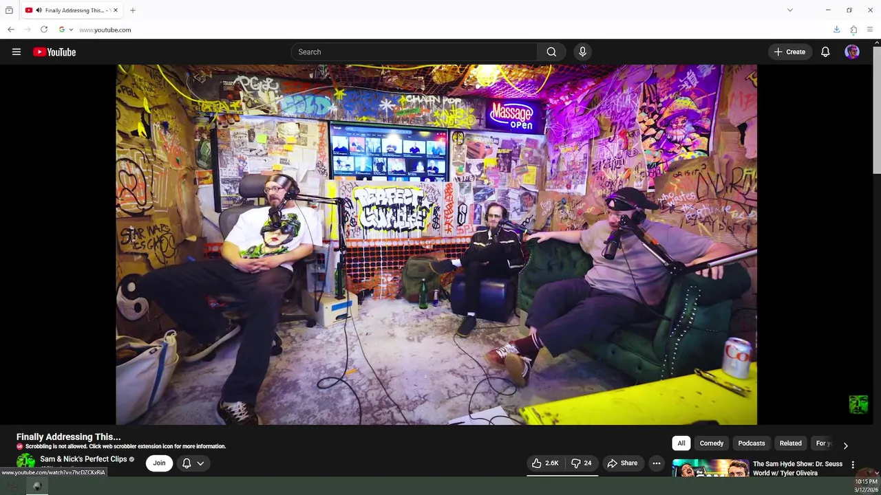881x495 pixels.
Task: Open the browser application menu icon
Action: (x=870, y=30)
